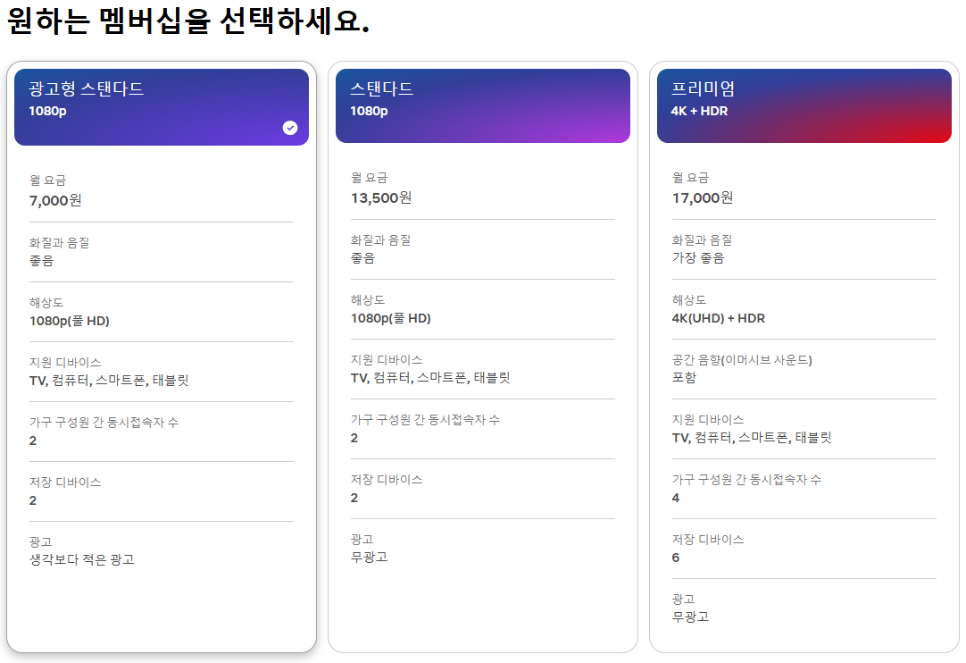Click the page heading 원하는 멤버십을 선택하세요.
The height and width of the screenshot is (663, 966).
click(x=187, y=21)
